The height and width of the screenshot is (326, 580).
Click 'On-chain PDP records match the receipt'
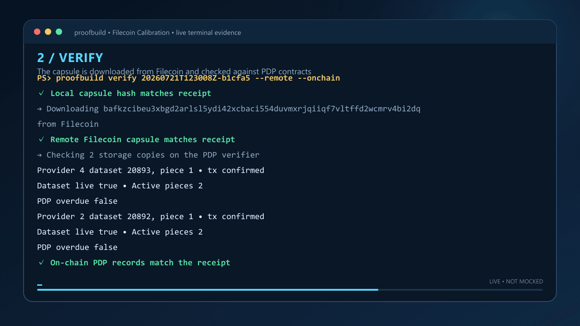pos(140,263)
